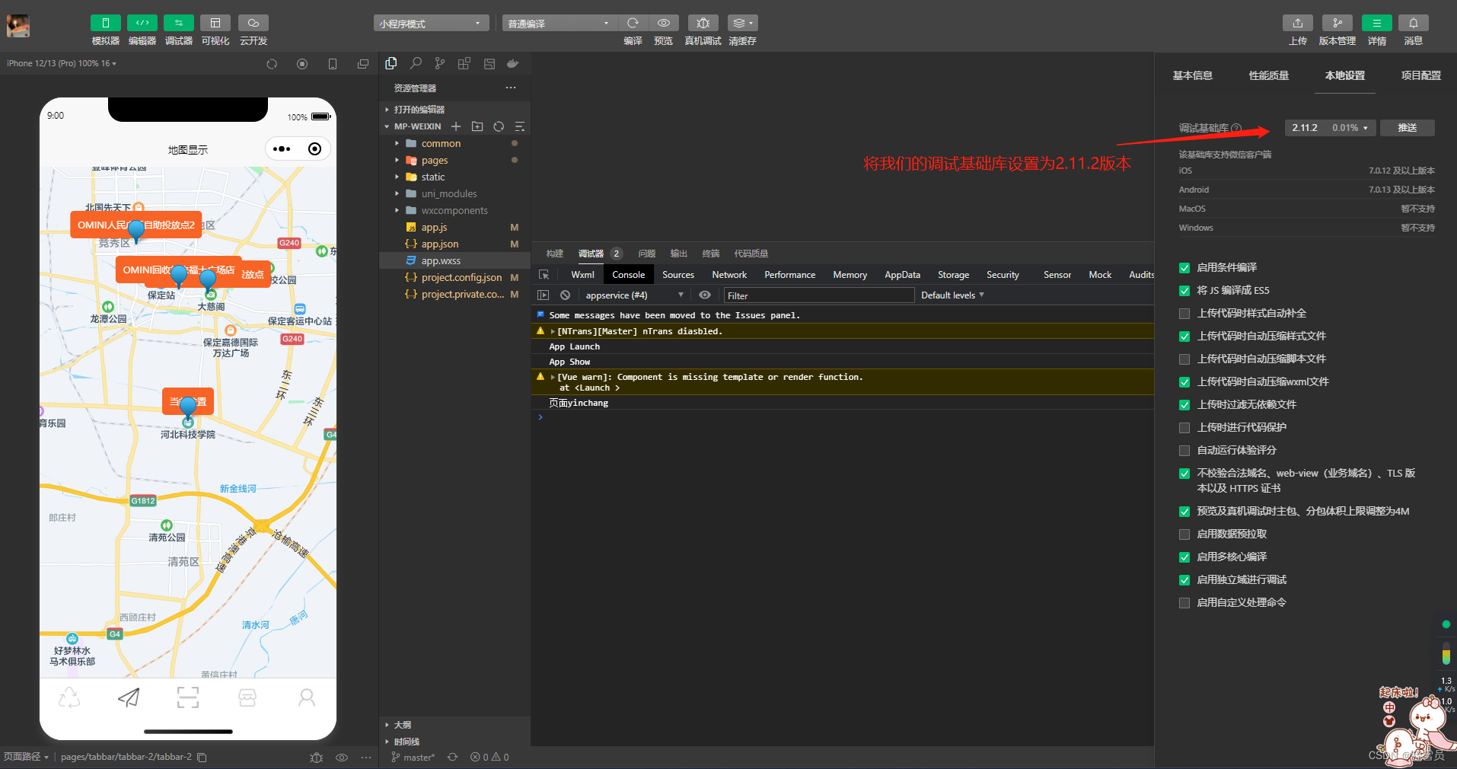Viewport: 1457px width, 769px height.
Task: Open the explorer files icon in sidebar
Action: point(391,63)
